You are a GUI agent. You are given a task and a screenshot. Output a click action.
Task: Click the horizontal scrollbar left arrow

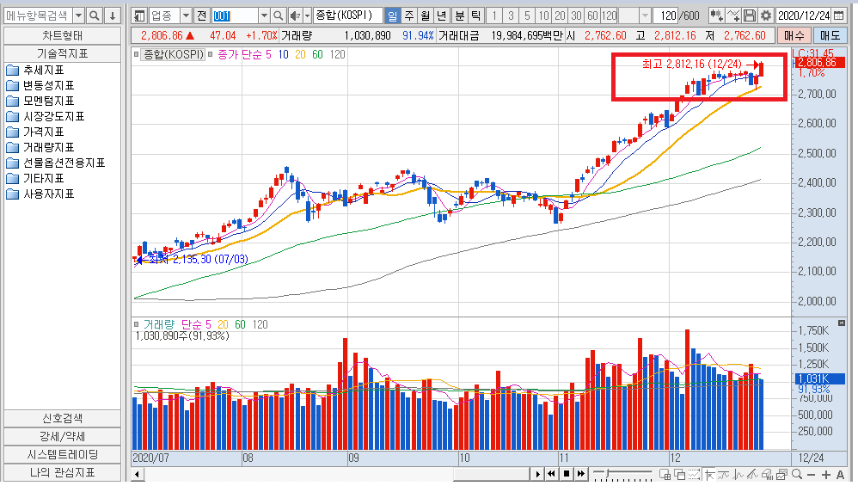click(138, 475)
